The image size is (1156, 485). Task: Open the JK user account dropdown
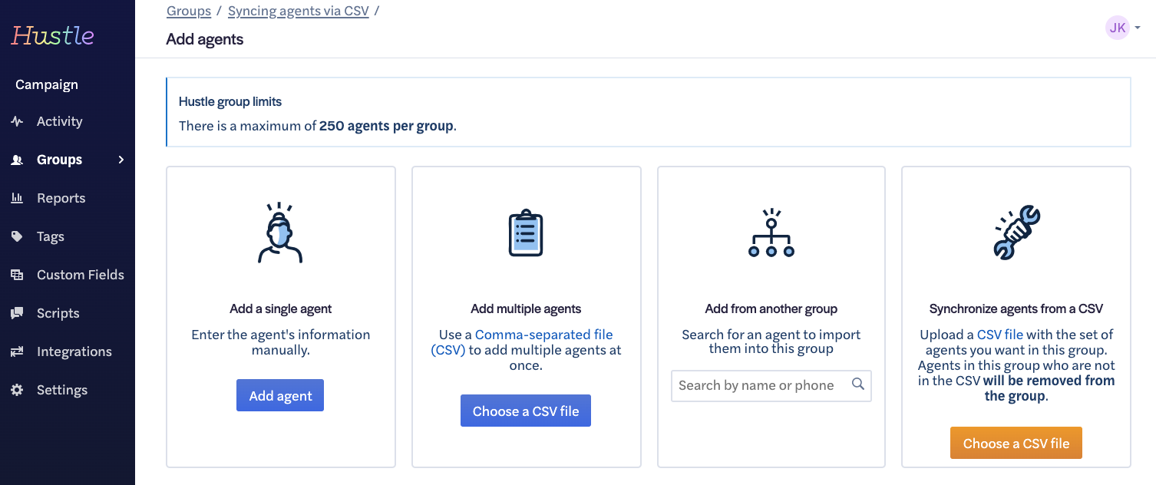point(1123,28)
